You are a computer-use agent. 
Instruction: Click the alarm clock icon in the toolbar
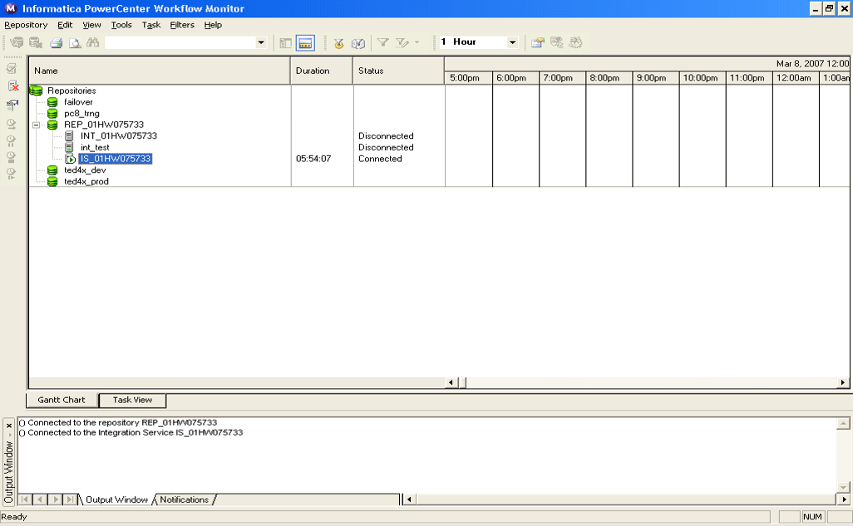pos(338,42)
